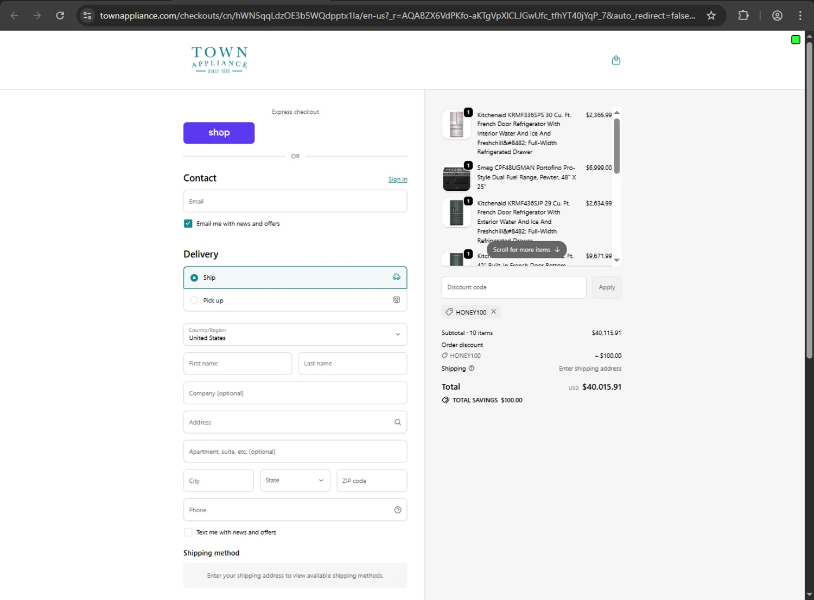This screenshot has height=600, width=814.
Task: Click the cart items list scrollbar thumb
Action: click(x=616, y=146)
